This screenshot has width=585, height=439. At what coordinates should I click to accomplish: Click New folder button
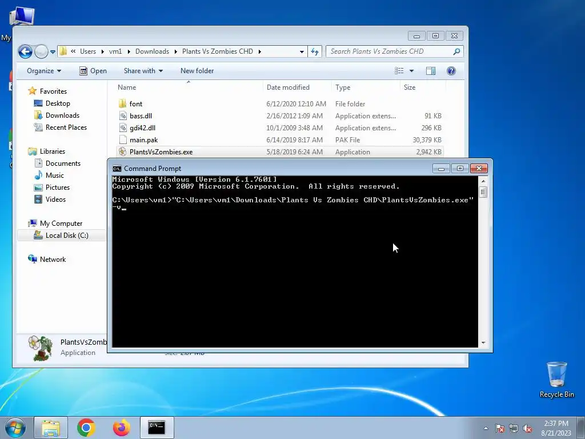coord(197,71)
